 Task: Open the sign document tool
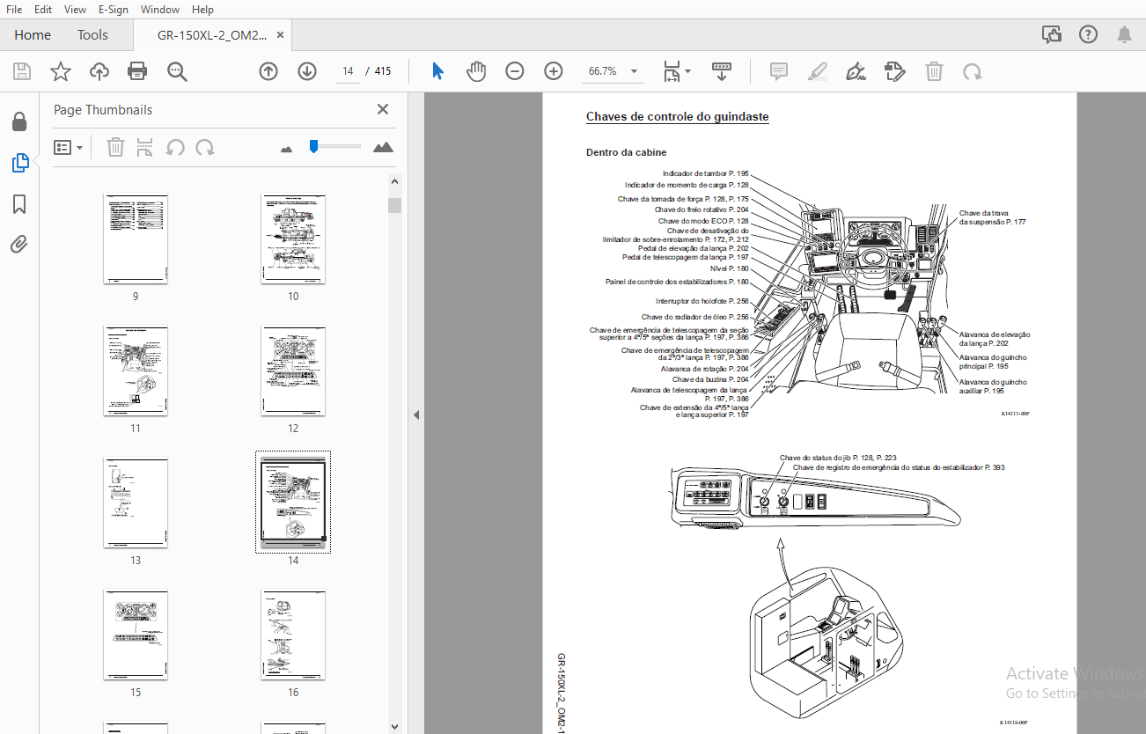coord(856,71)
